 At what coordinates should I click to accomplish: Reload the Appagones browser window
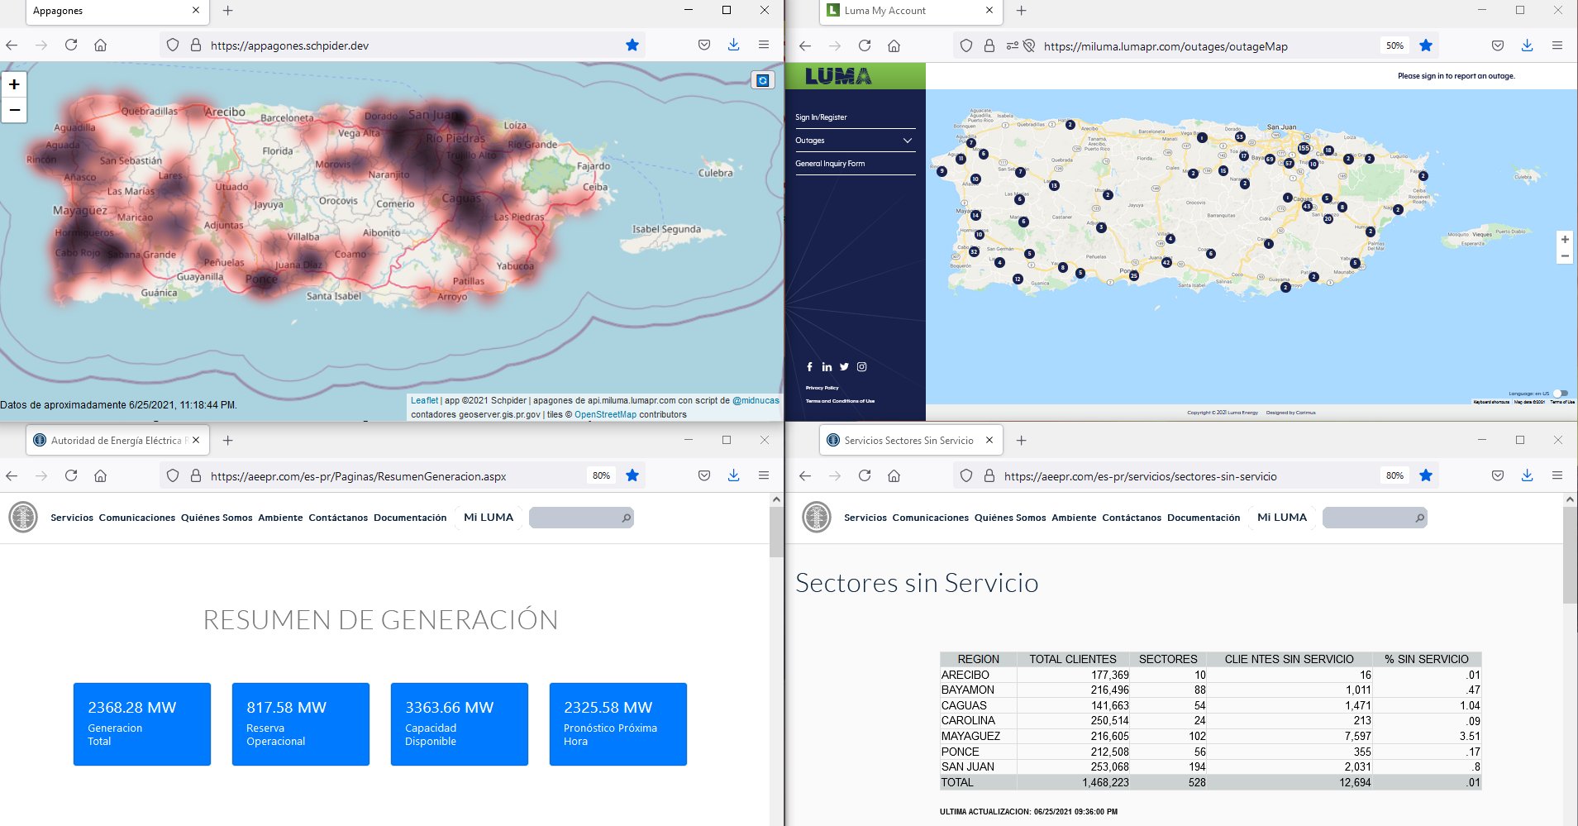71,45
